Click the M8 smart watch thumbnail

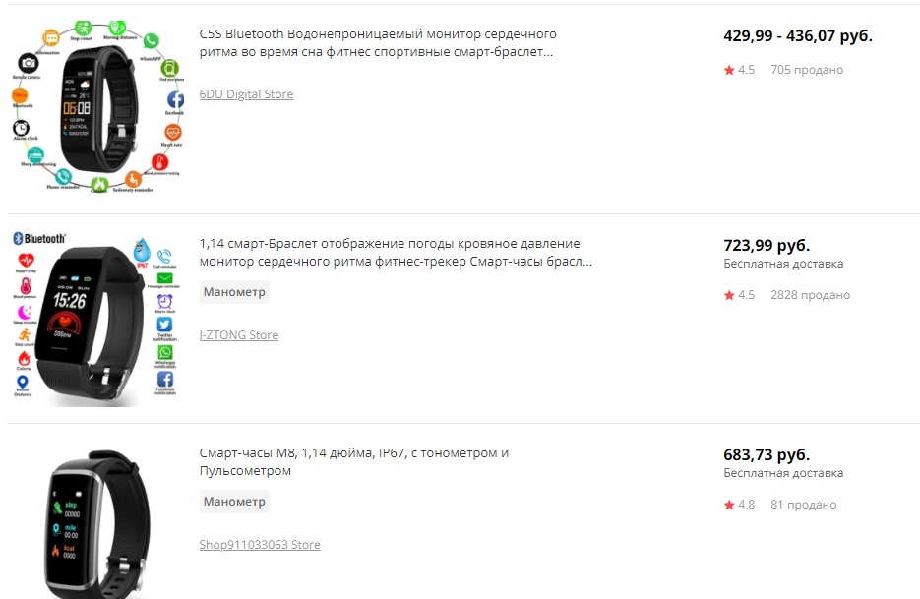pyautogui.click(x=97, y=522)
